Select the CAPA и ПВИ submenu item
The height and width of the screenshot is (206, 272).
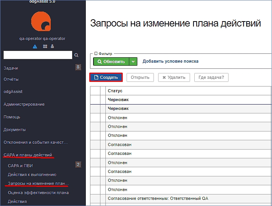pyautogui.click(x=20, y=166)
